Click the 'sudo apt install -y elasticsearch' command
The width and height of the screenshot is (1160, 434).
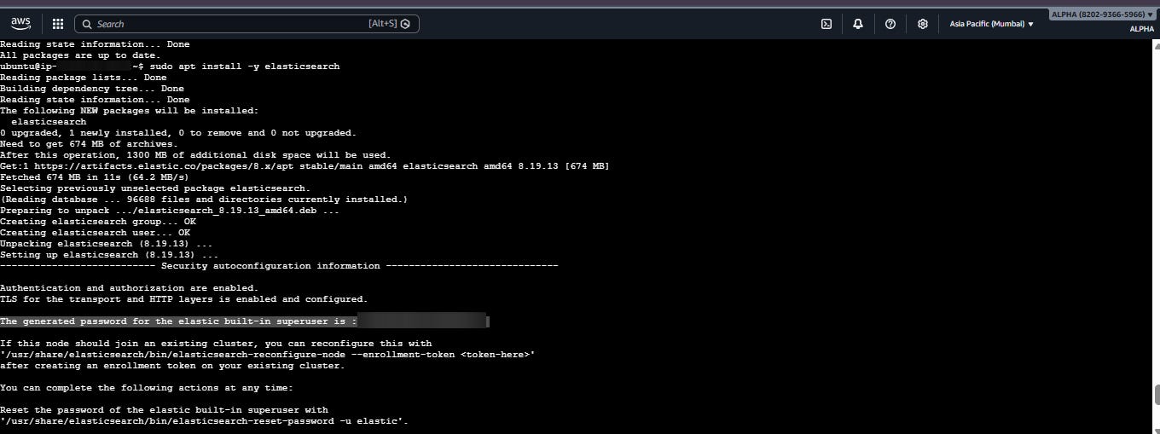pos(243,67)
